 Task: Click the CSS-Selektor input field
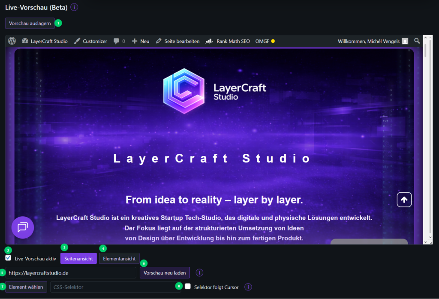[x=115, y=287]
